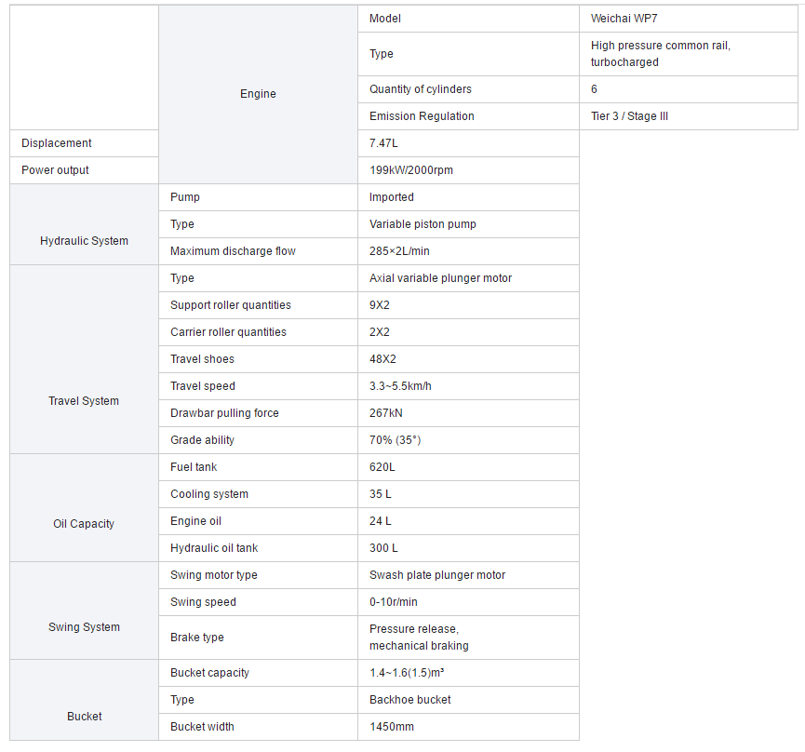The image size is (805, 752).
Task: Select the Travel System category cell
Action: [84, 401]
